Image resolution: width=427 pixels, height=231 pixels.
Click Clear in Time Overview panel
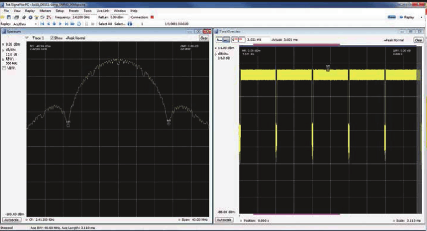coord(418,40)
